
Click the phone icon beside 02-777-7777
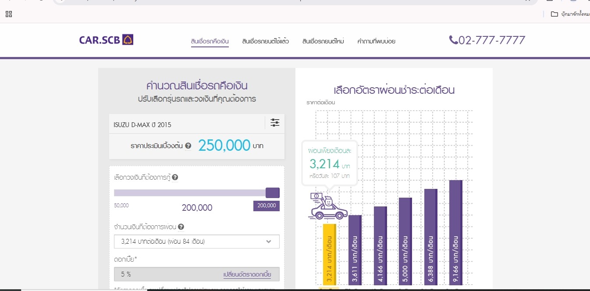(x=453, y=40)
